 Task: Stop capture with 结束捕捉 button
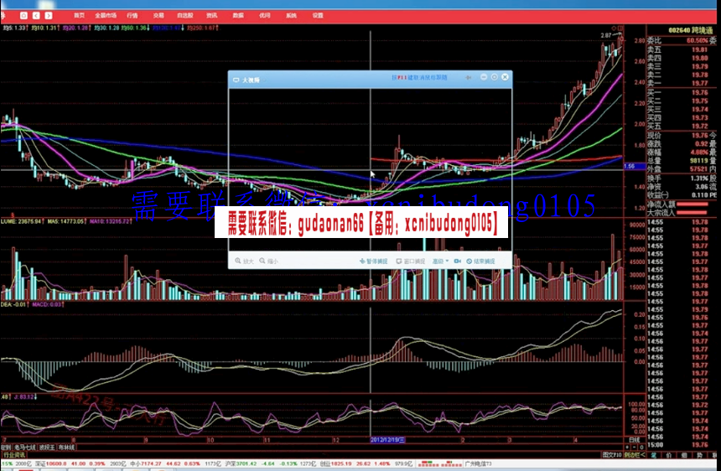480,261
